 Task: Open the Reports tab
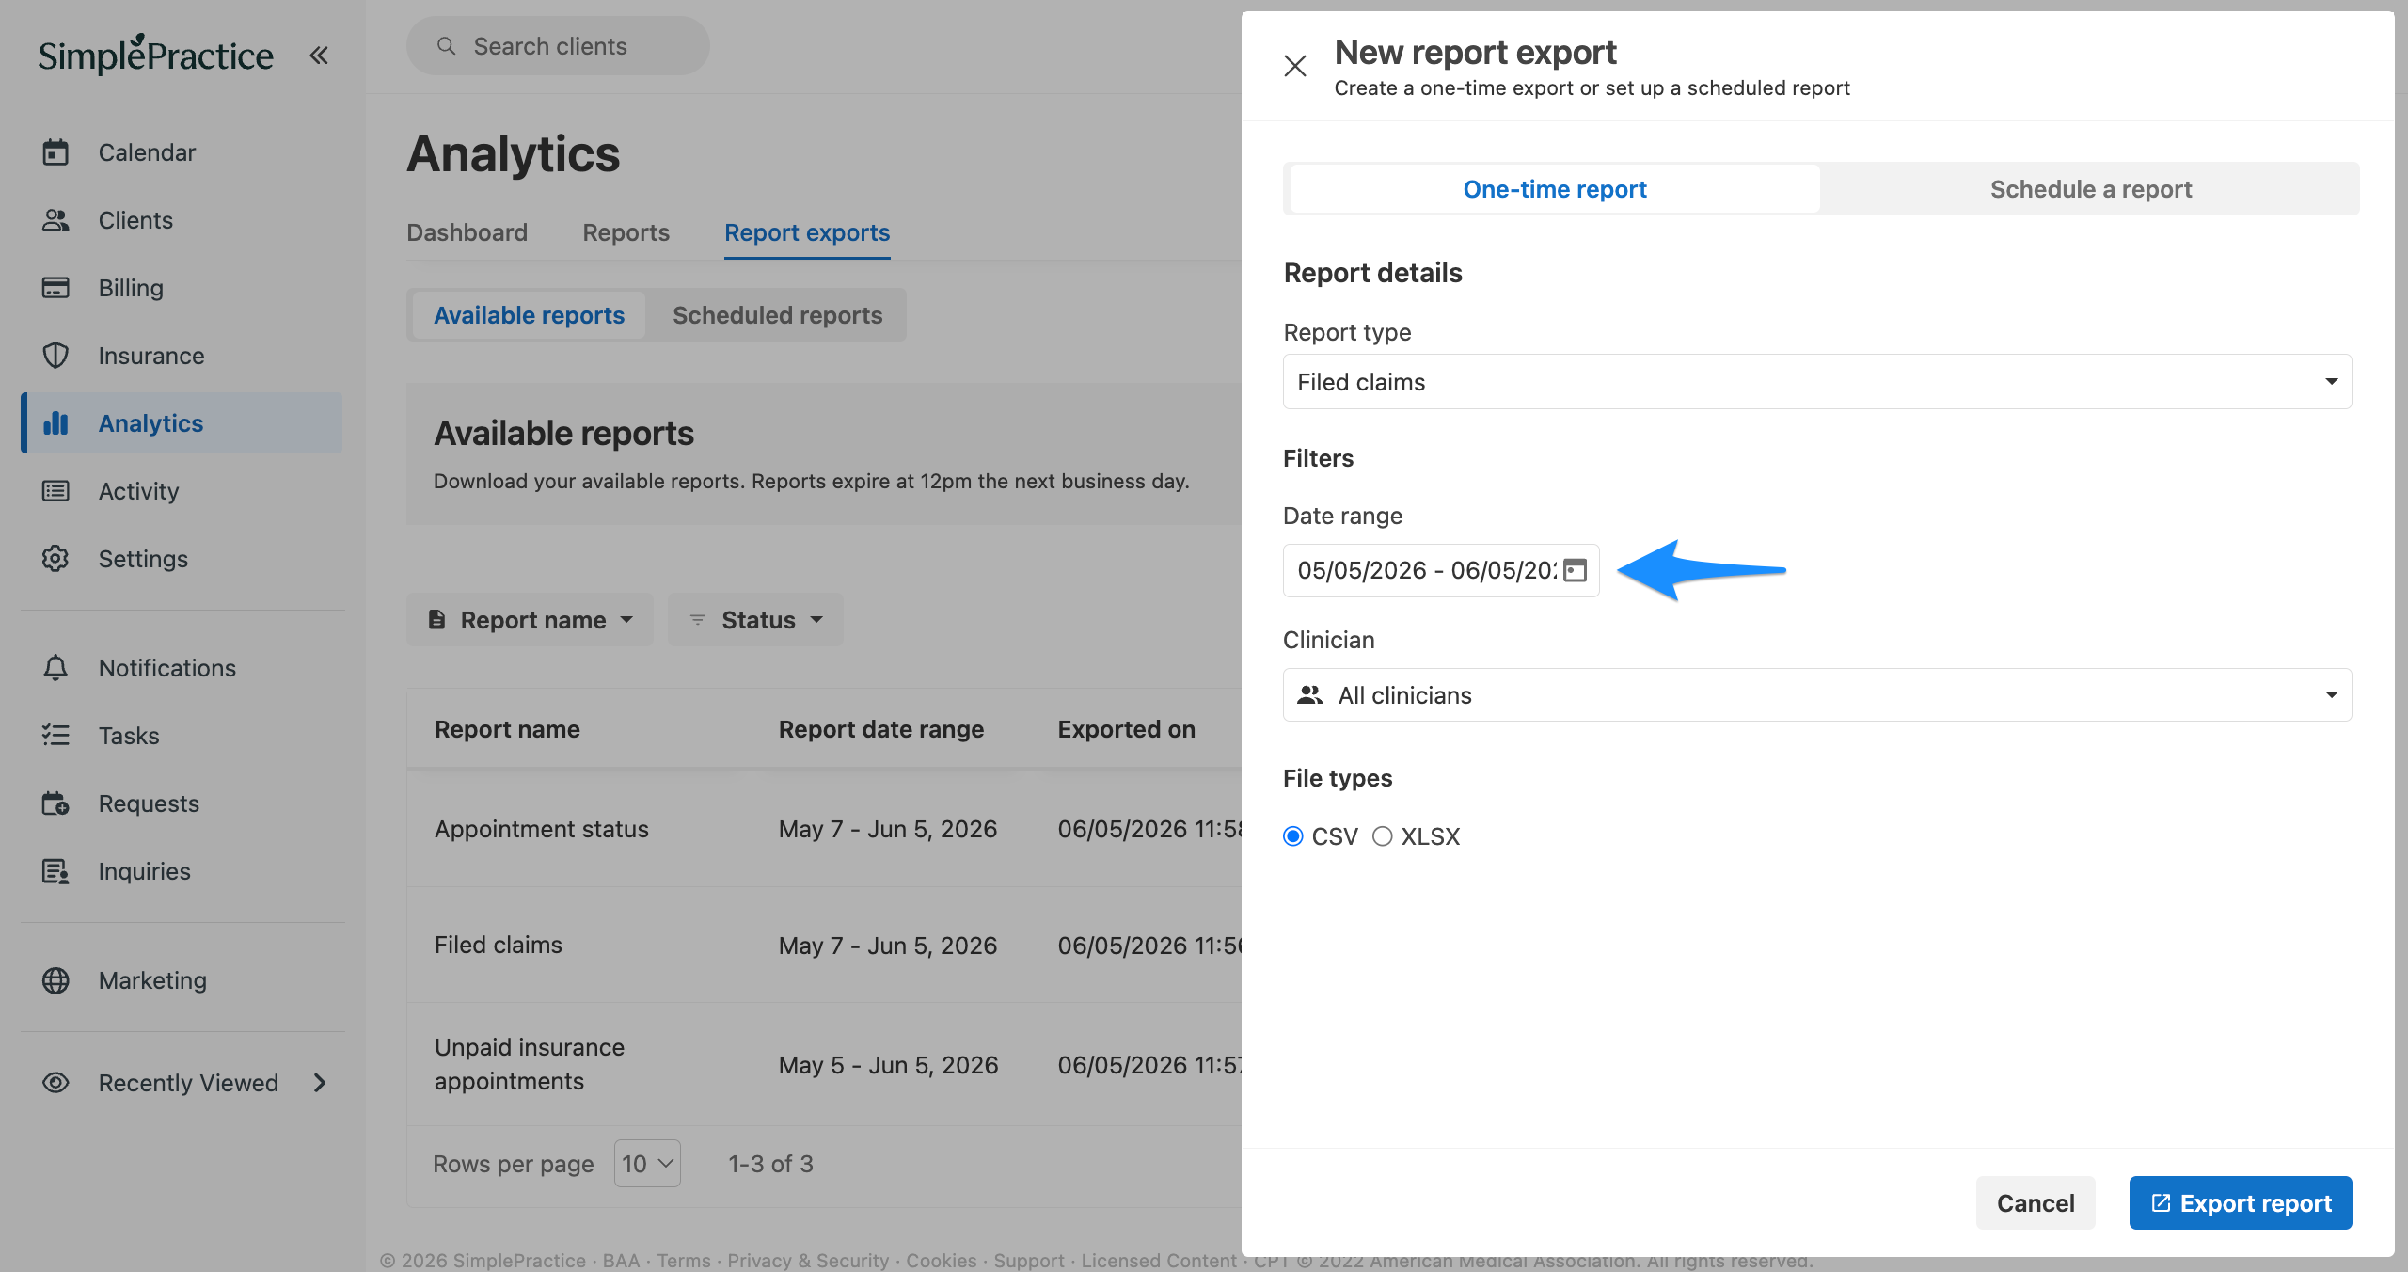click(626, 232)
